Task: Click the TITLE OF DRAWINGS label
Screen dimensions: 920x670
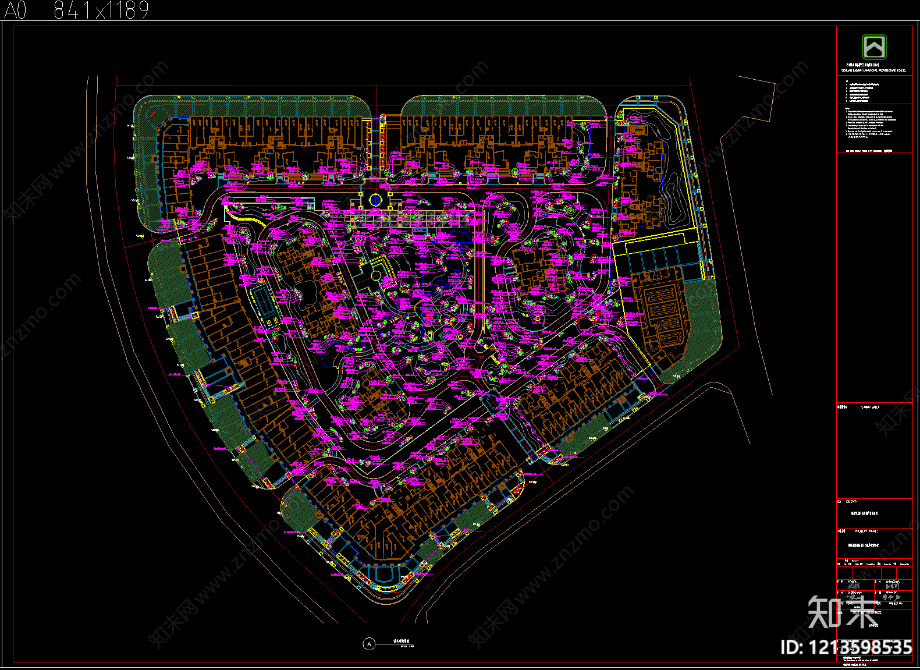Action: [868, 612]
